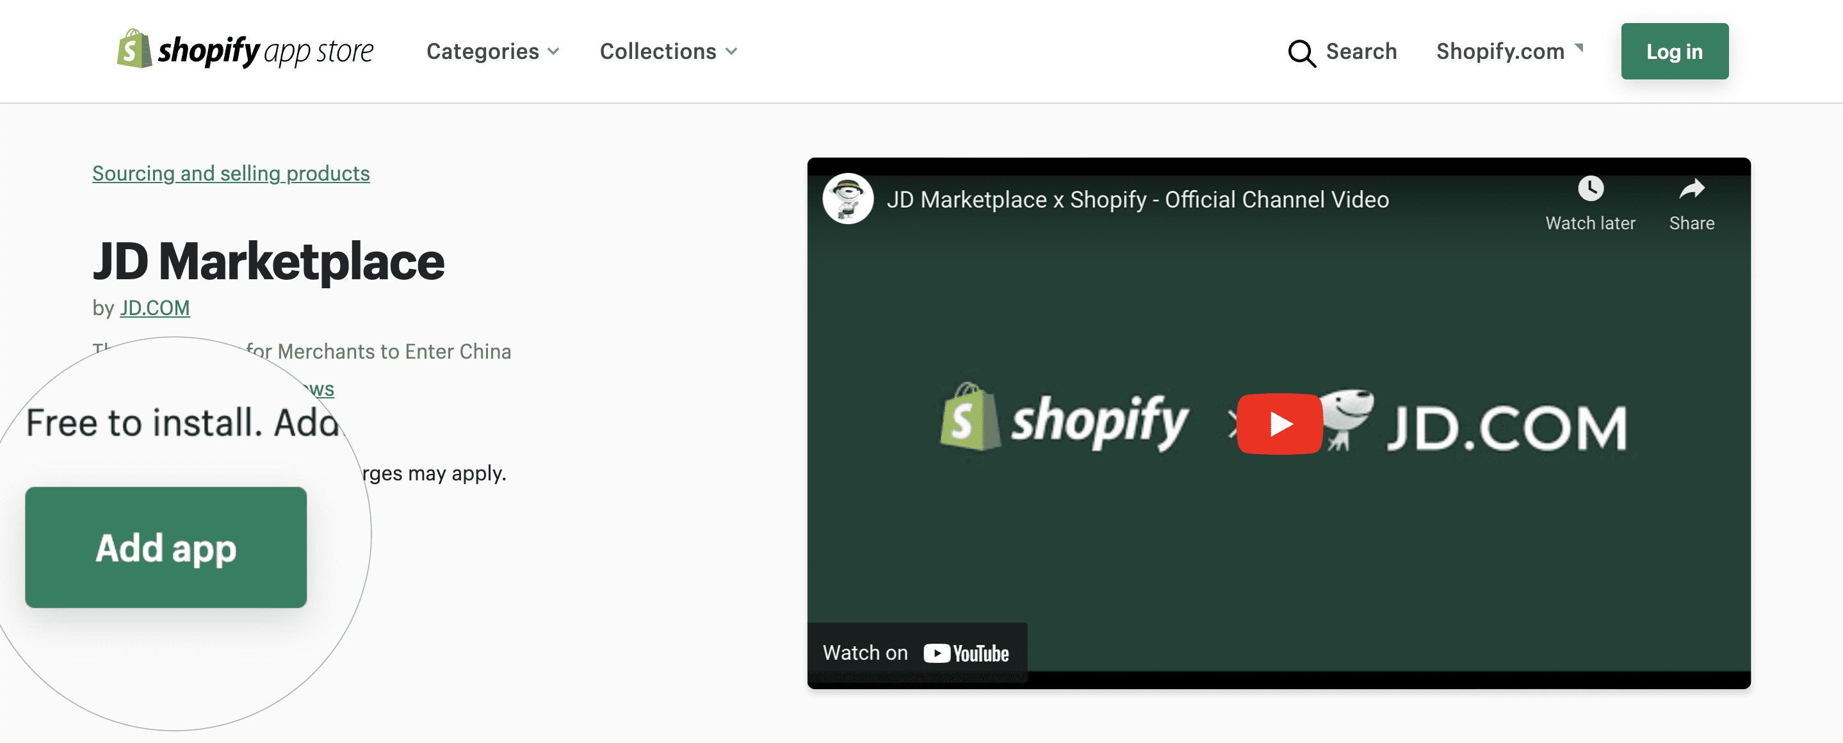Expand the Categories dropdown chevron
This screenshot has height=743, width=1843.
coord(553,51)
